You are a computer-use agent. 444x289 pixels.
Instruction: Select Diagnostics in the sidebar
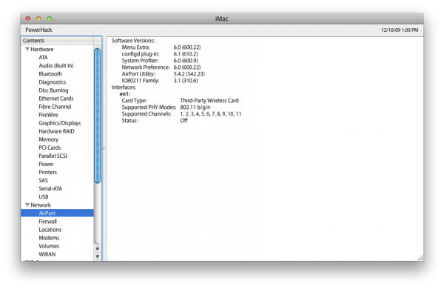click(x=52, y=82)
